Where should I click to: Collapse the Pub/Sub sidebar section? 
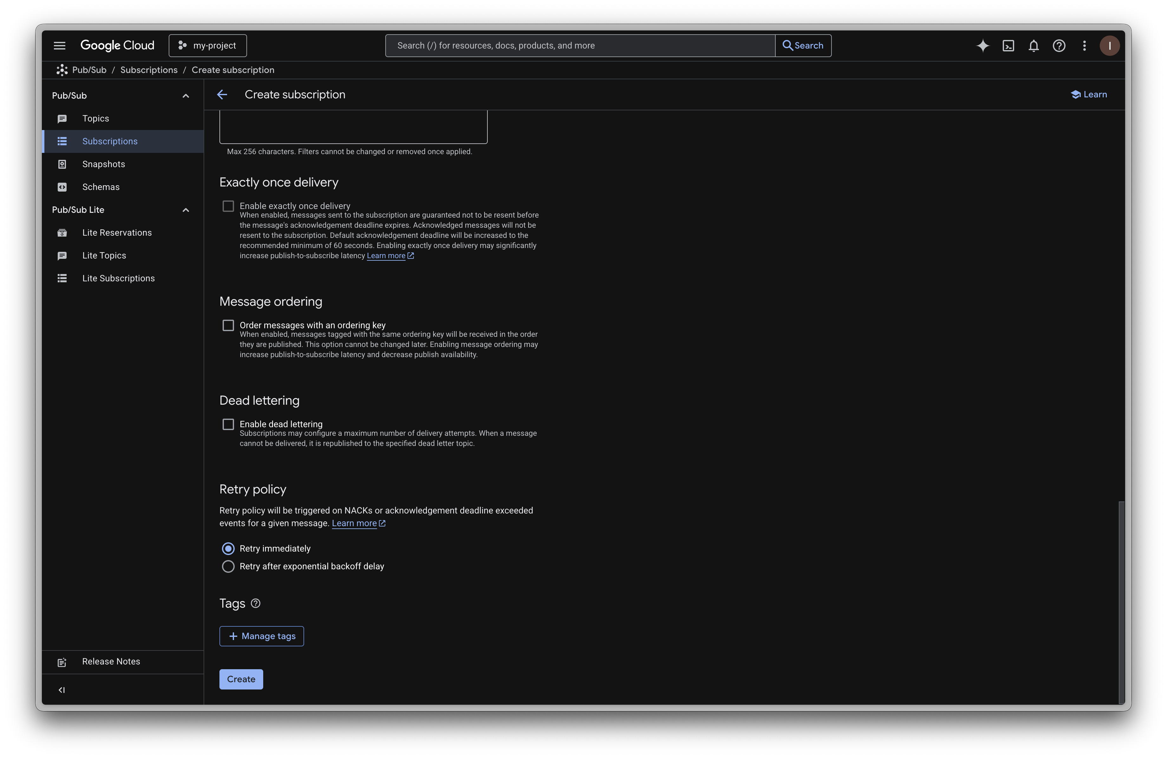click(x=186, y=95)
